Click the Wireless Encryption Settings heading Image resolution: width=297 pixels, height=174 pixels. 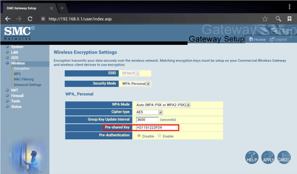tap(85, 52)
